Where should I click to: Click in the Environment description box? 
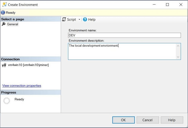coord(122,51)
